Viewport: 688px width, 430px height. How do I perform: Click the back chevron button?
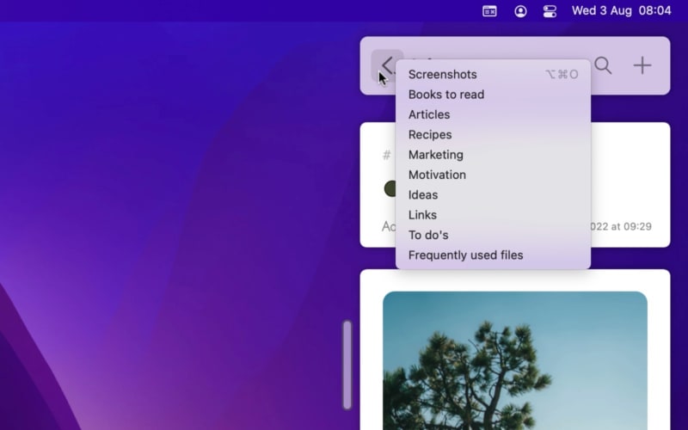click(x=387, y=65)
